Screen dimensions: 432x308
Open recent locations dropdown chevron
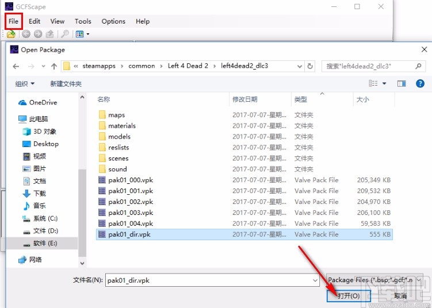coord(43,66)
